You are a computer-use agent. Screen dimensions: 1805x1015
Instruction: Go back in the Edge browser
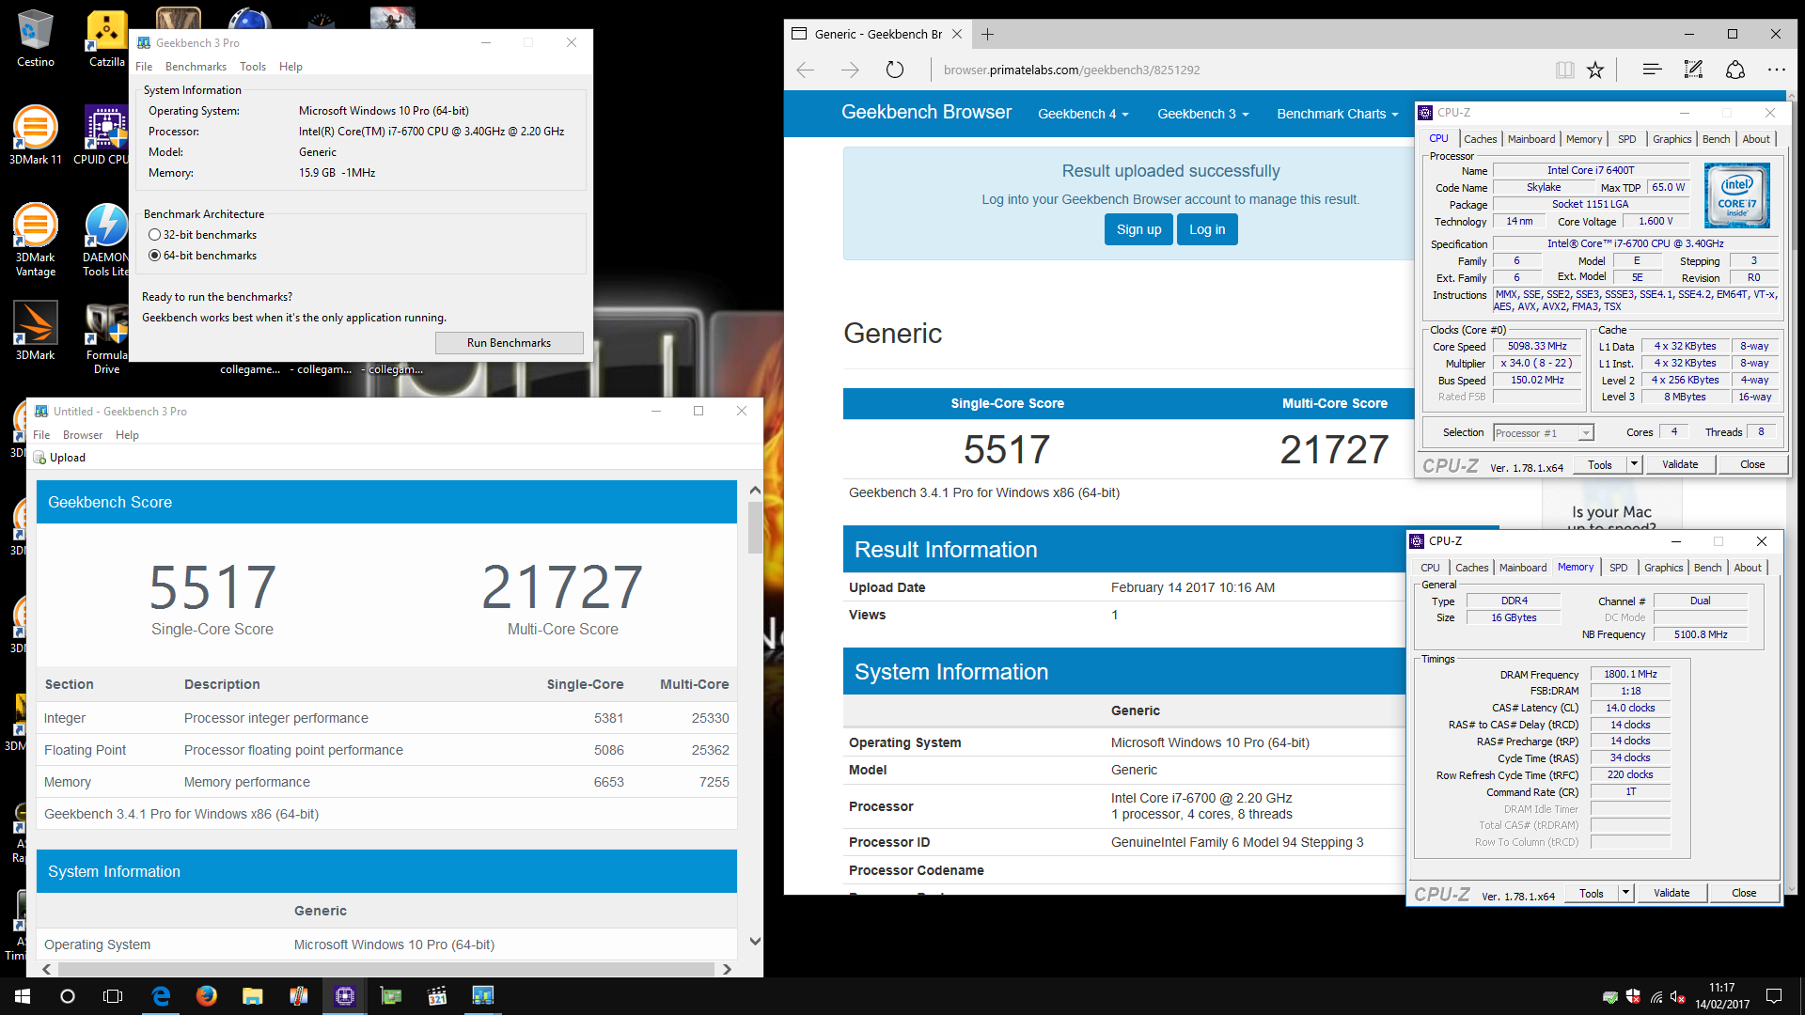805,70
